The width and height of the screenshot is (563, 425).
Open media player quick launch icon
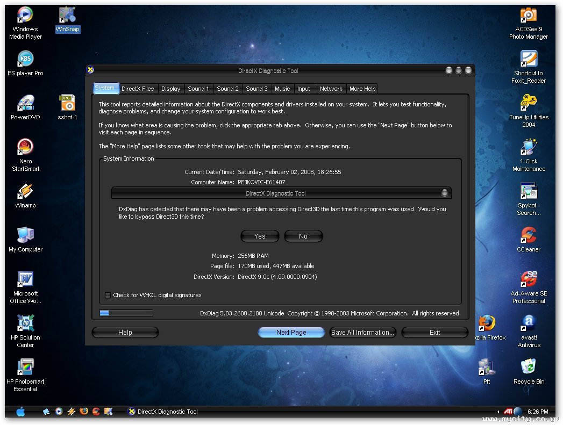coord(59,412)
